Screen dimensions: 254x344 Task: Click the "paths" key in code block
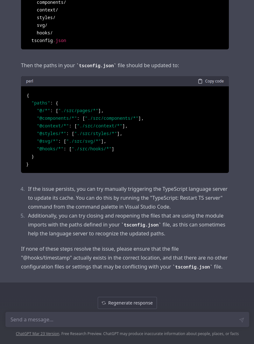pyautogui.click(x=41, y=103)
